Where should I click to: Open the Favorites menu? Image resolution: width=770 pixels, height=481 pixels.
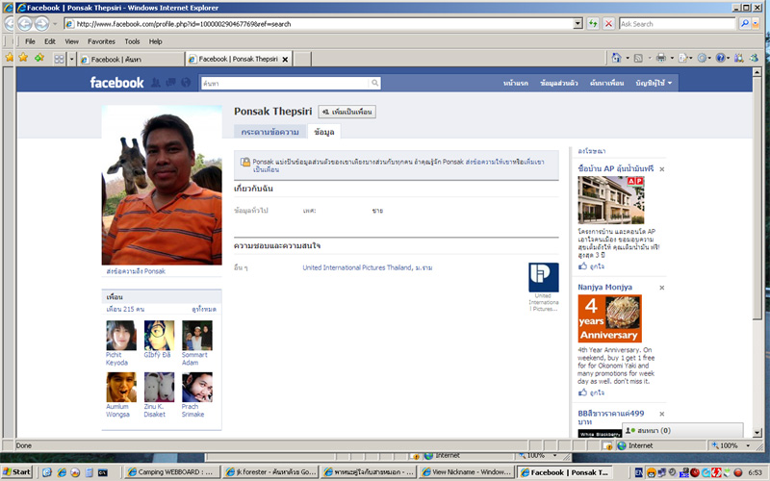coord(101,41)
